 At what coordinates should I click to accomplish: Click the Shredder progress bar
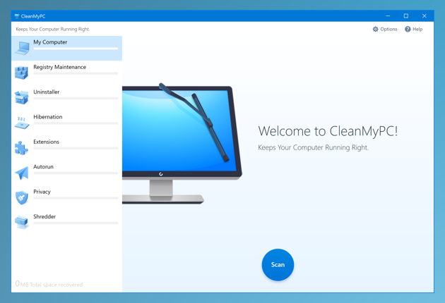click(x=76, y=223)
